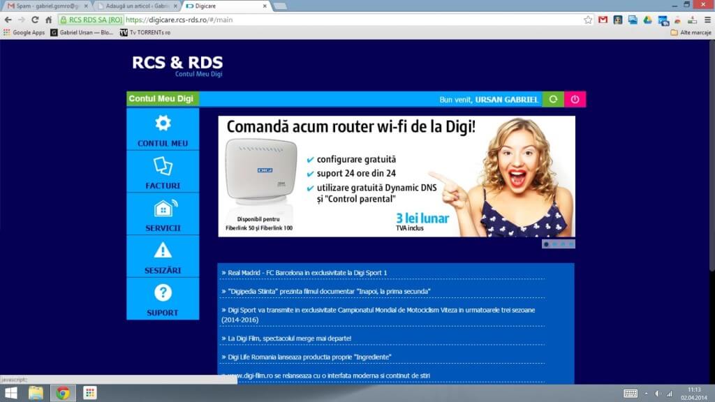715x402 pixels.
Task: Open File Explorer from taskbar
Action: pyautogui.click(x=36, y=393)
